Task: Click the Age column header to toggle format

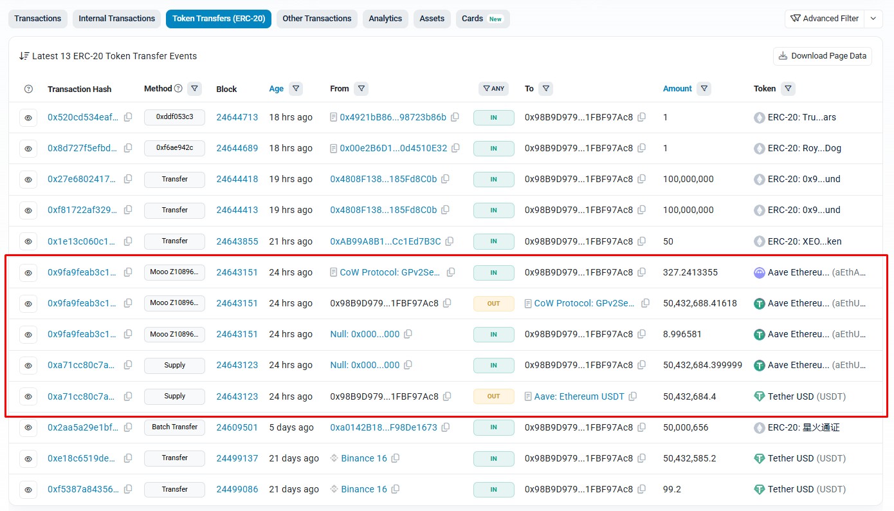Action: click(x=276, y=89)
